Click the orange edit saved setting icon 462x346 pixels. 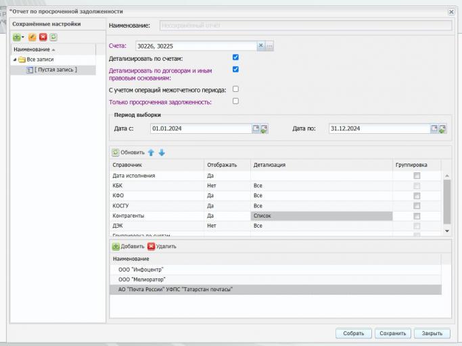point(32,37)
